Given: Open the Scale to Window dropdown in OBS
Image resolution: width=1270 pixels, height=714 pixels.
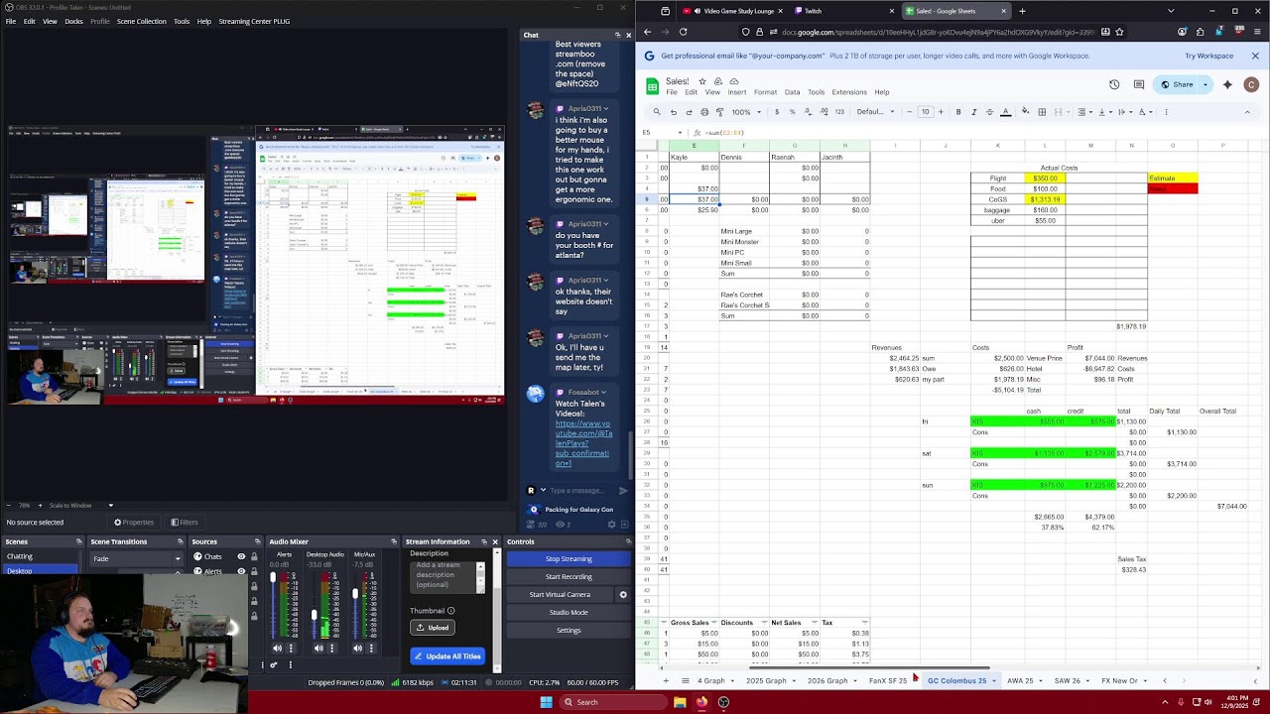Looking at the screenshot, I should (80, 506).
